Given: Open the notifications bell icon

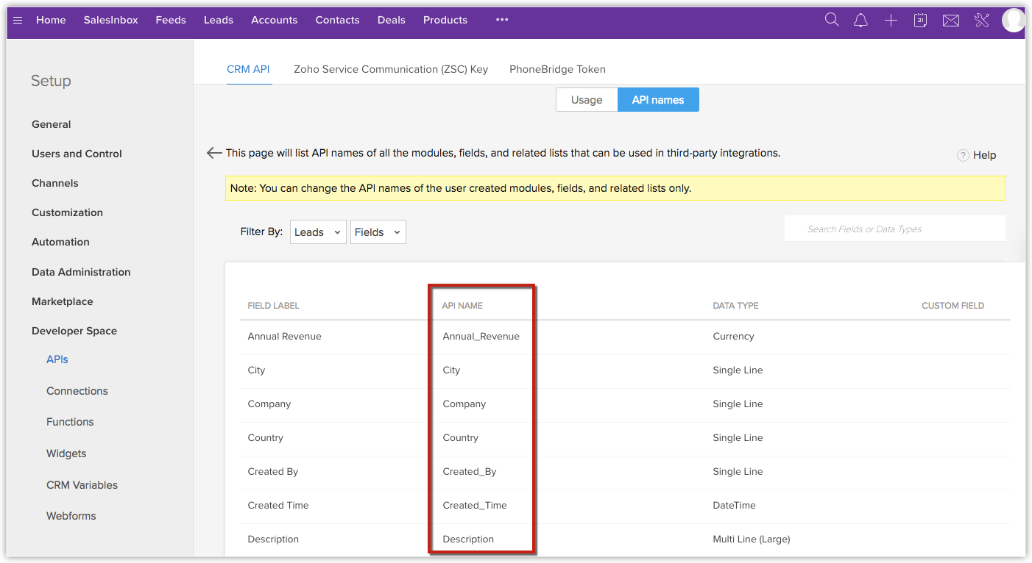Looking at the screenshot, I should click(860, 21).
